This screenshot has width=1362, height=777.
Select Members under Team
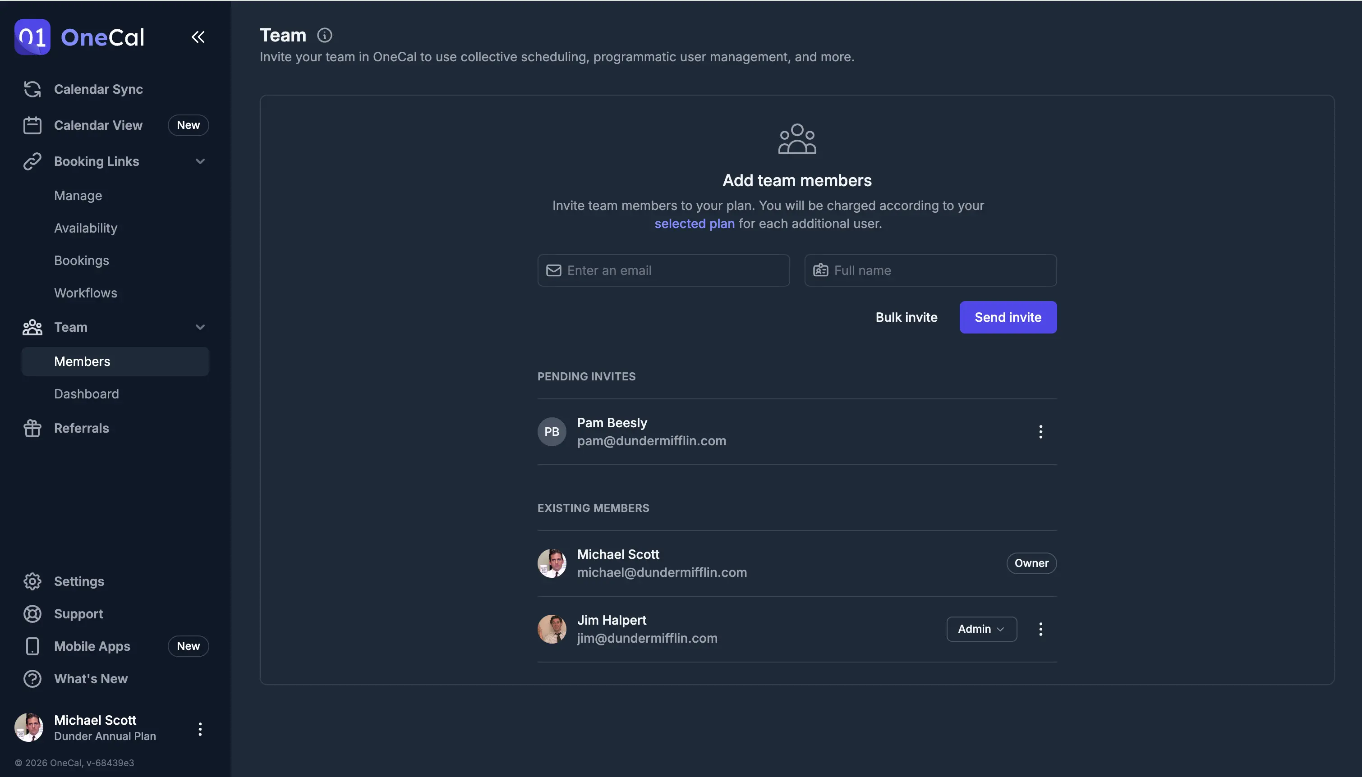point(115,361)
